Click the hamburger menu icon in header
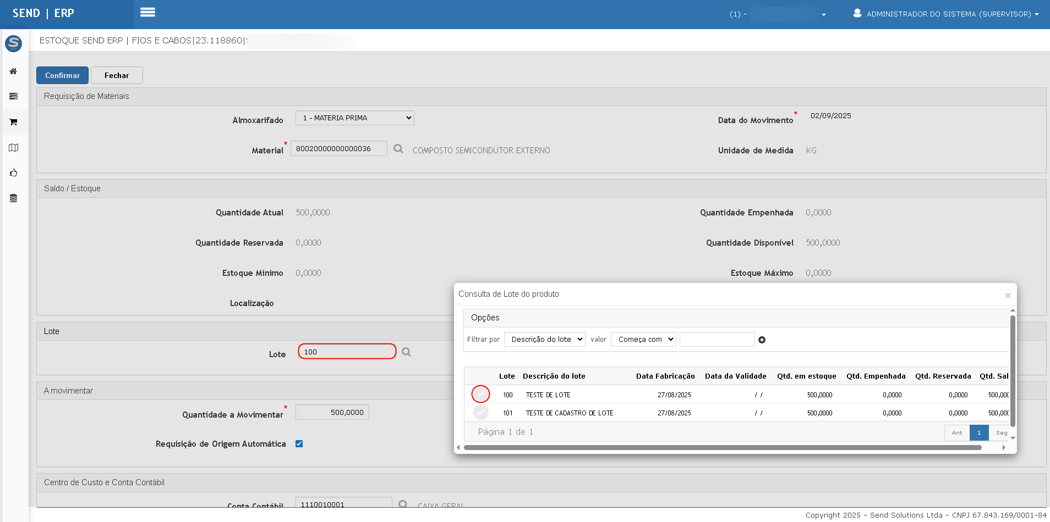The image size is (1050, 522). coord(147,13)
